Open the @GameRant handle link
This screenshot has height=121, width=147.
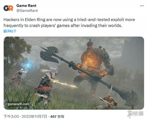pos(27,11)
